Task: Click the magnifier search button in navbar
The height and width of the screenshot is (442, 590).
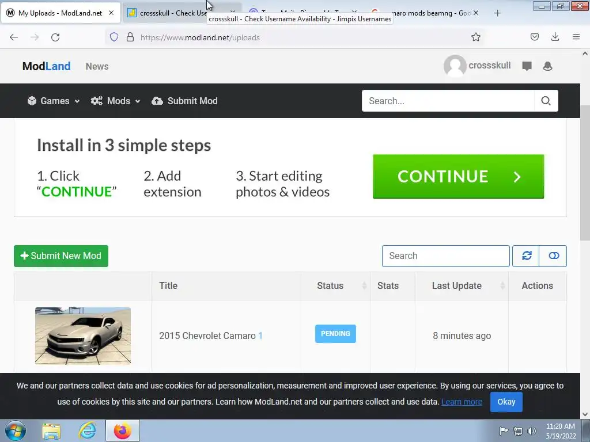Action: click(x=546, y=101)
